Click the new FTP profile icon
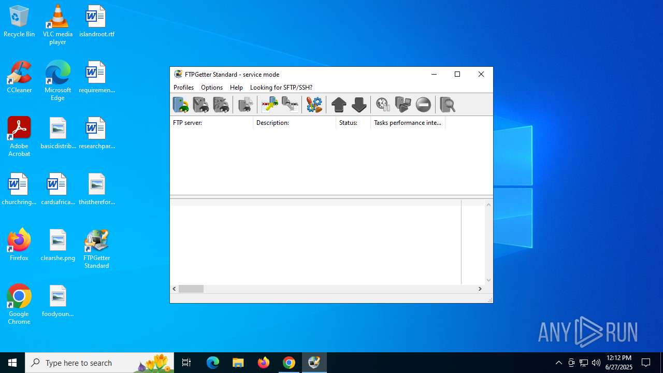 [181, 105]
